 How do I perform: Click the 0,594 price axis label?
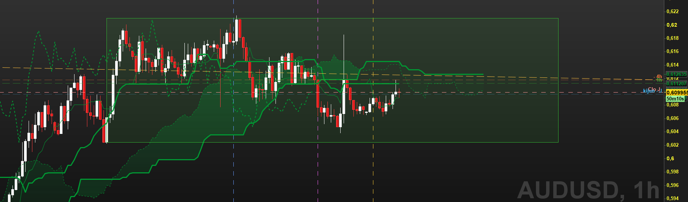pyautogui.click(x=673, y=198)
